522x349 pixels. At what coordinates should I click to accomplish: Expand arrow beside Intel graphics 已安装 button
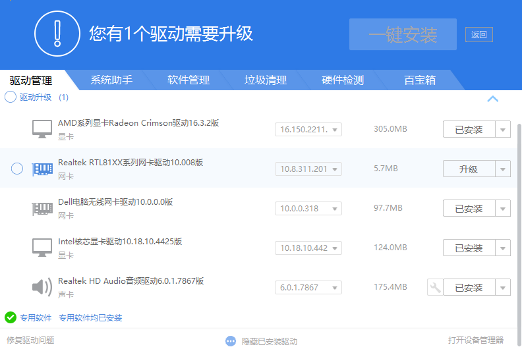click(x=503, y=248)
